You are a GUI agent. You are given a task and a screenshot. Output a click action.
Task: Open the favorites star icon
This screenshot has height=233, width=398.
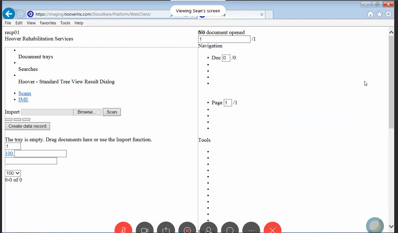[x=379, y=14]
